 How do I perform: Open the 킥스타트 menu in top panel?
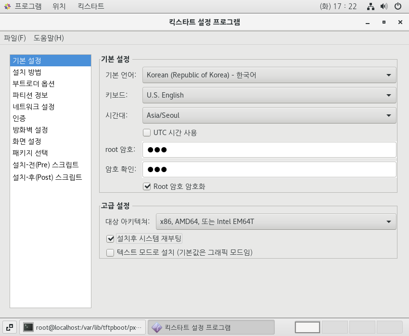(91, 6)
